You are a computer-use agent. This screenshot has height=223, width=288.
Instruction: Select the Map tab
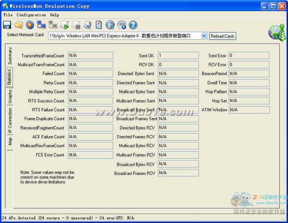click(10, 141)
